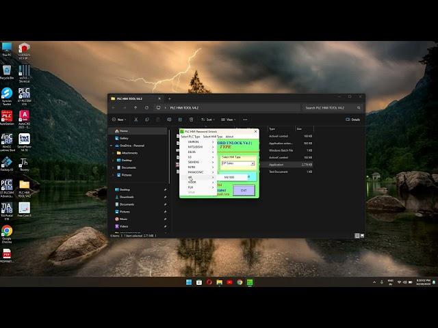Open the View dropdown in Explorer toolbar
The height and width of the screenshot is (328, 438).
228,120
